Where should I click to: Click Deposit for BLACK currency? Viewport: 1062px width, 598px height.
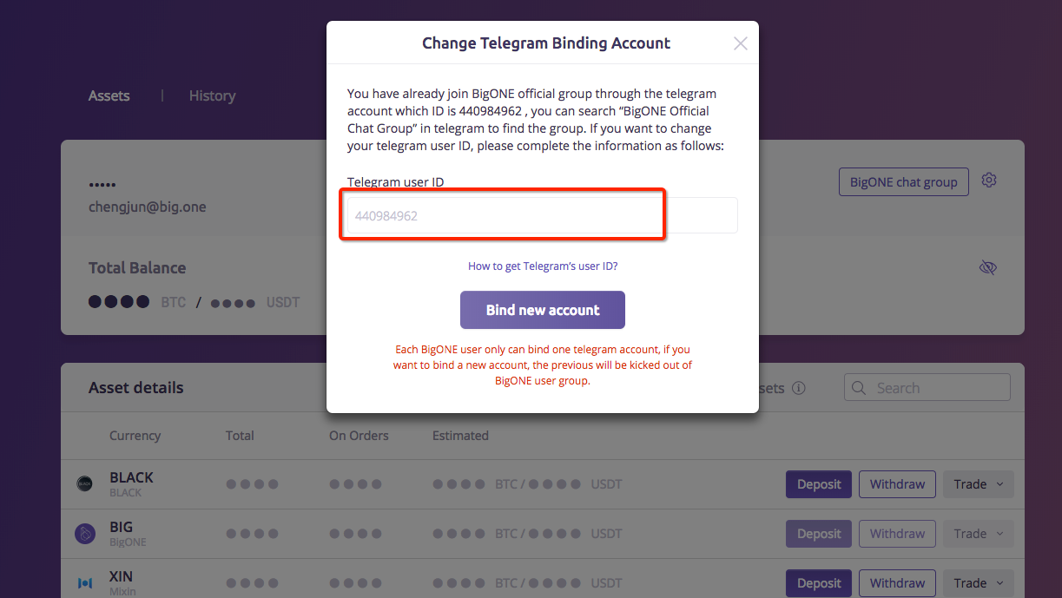click(x=819, y=484)
